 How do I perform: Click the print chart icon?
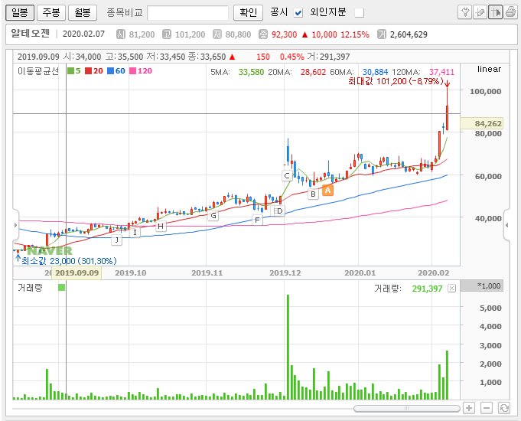click(x=510, y=11)
